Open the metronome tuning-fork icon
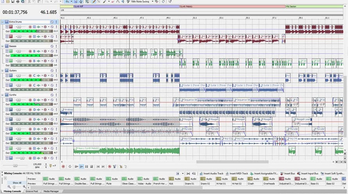The height and width of the screenshot is (194, 348). pyautogui.click(x=51, y=166)
